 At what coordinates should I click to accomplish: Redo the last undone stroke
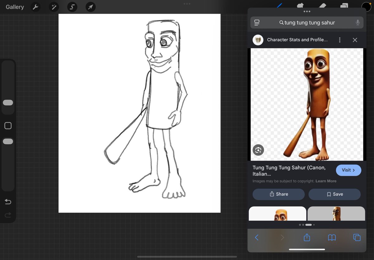point(8,215)
